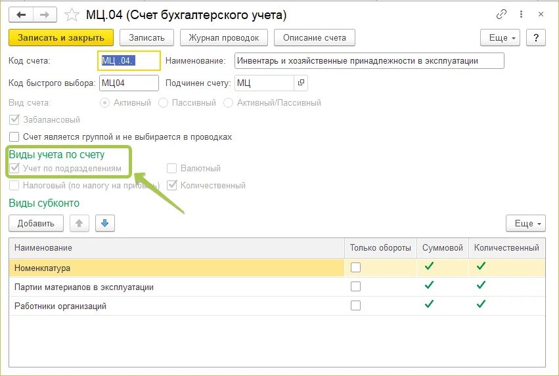This screenshot has width=559, height=376.
Task: Check Только обороты for Работники организаций row
Action: (x=355, y=305)
